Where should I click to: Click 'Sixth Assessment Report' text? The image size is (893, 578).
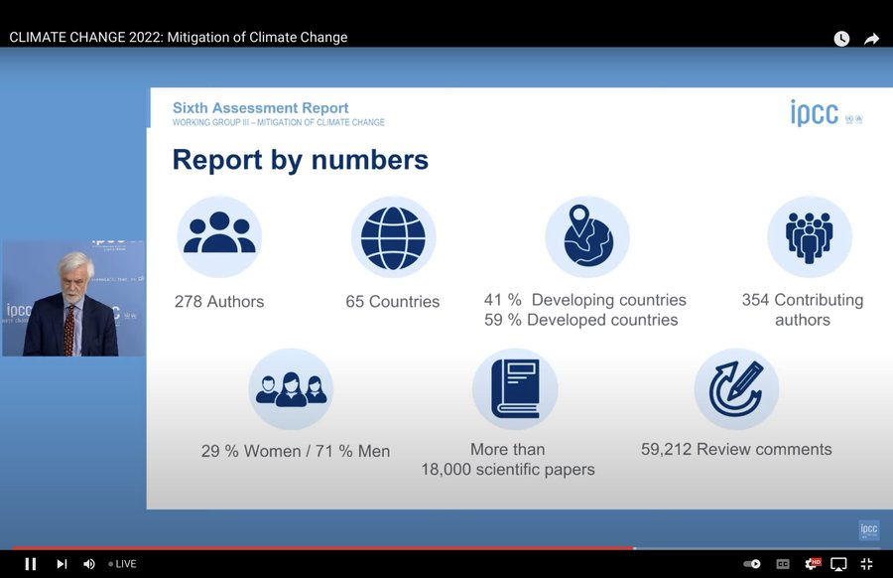(x=260, y=107)
